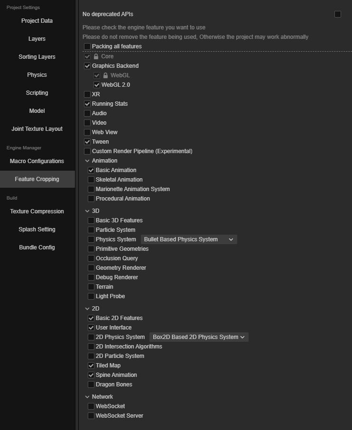Enable WebSocket under Network
The width and height of the screenshot is (352, 430).
pos(91,406)
